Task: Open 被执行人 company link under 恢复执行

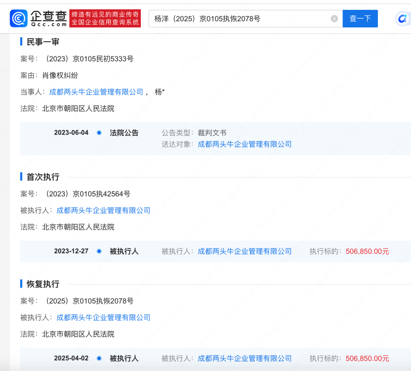Action: click(103, 318)
